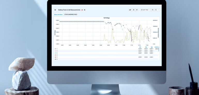Toggle series 2 in the legend

[57, 51]
